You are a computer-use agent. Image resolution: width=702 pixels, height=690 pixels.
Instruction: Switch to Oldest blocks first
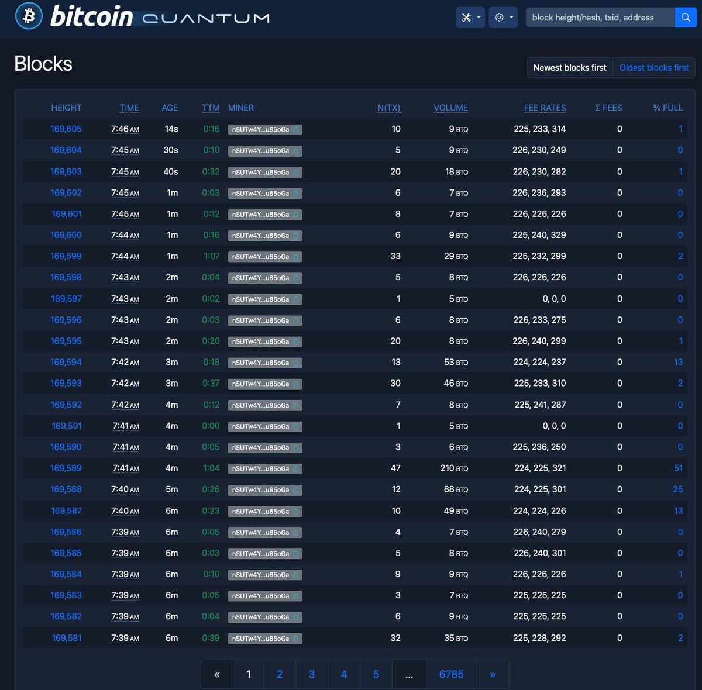coord(653,68)
